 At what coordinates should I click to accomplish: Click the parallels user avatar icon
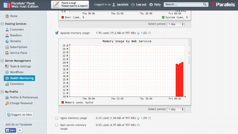(114, 4)
